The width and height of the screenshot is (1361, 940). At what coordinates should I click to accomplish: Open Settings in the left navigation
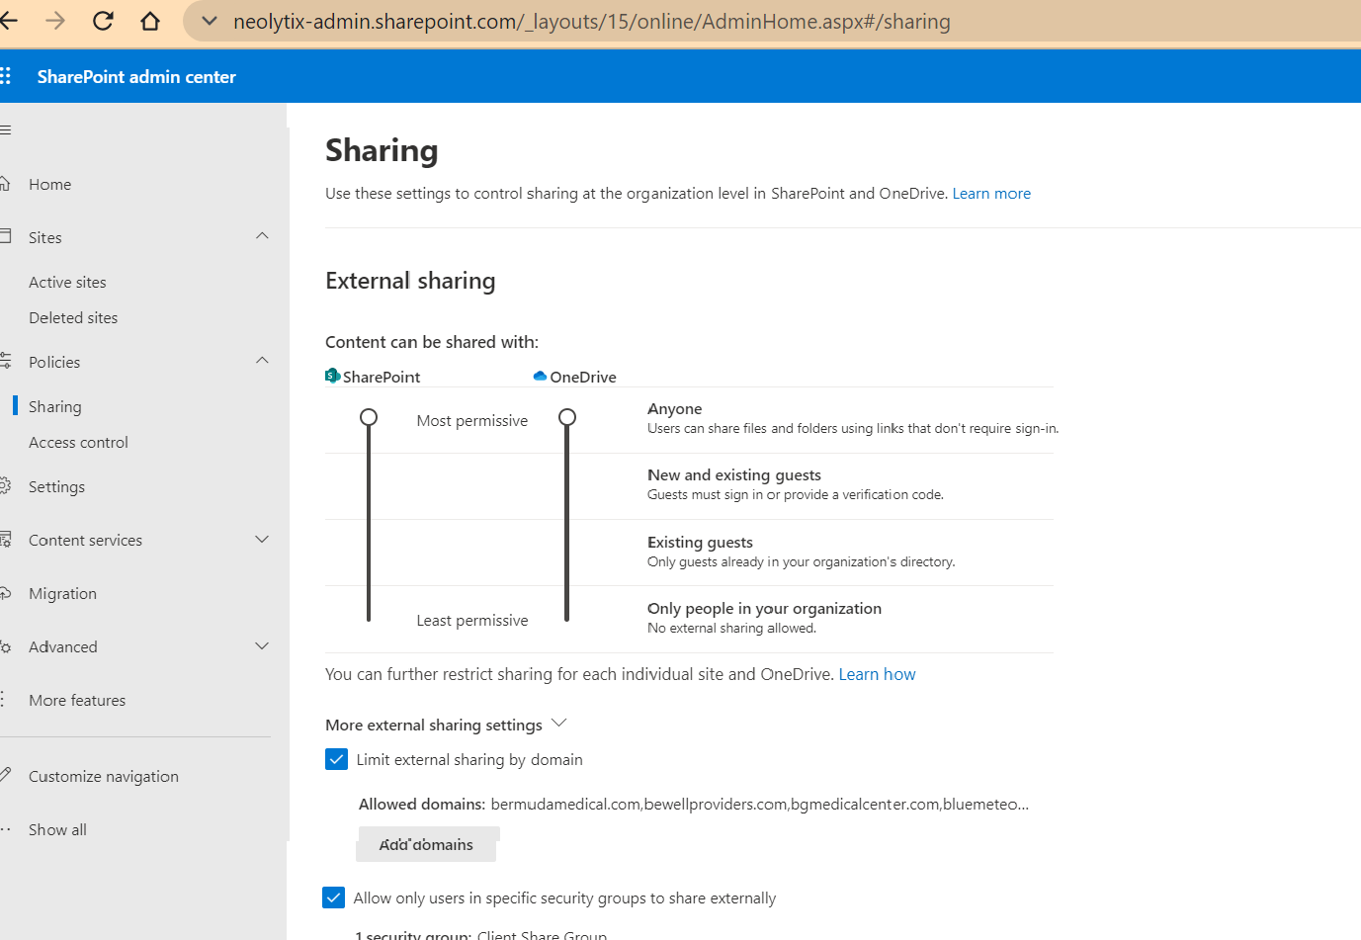click(56, 487)
